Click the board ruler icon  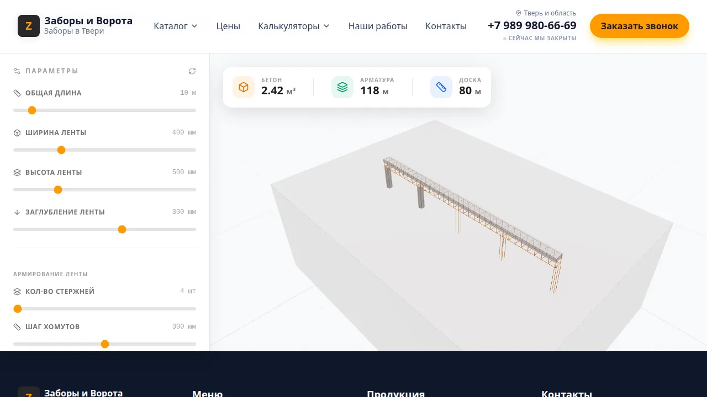[x=441, y=87]
